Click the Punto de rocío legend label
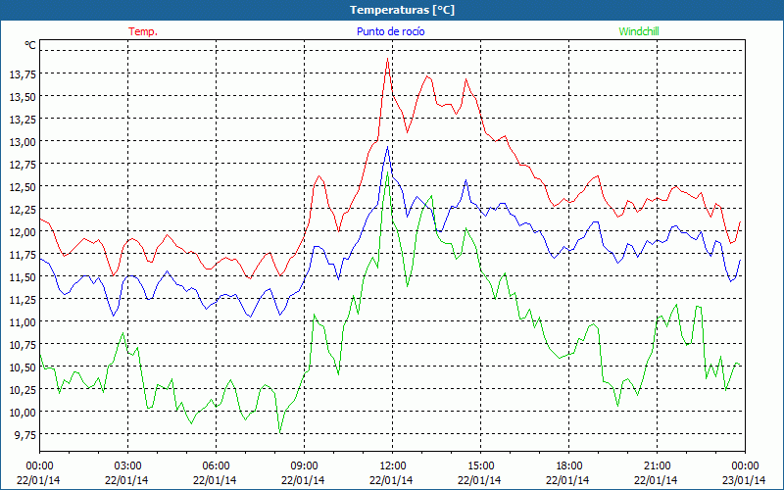The image size is (784, 490). [390, 31]
